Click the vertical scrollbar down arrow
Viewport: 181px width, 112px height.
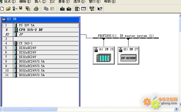tap(180, 104)
